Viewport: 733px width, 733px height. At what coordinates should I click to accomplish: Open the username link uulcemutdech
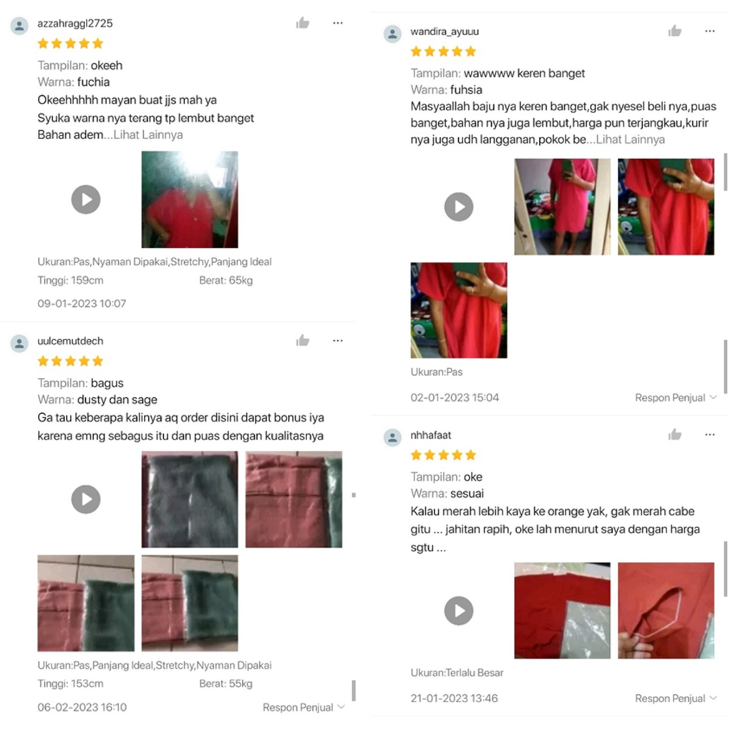pos(70,341)
